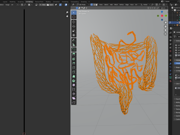Select the Rotate tool
Image resolution: width=180 pixels, height=135 pixels.
point(74,26)
